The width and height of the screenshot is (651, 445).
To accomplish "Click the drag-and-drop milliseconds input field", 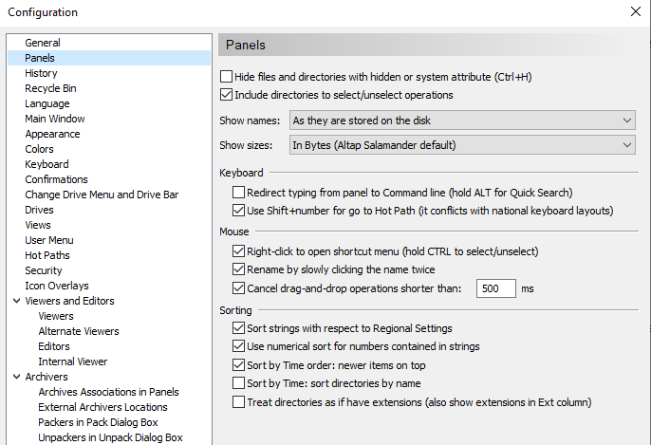I will (496, 288).
